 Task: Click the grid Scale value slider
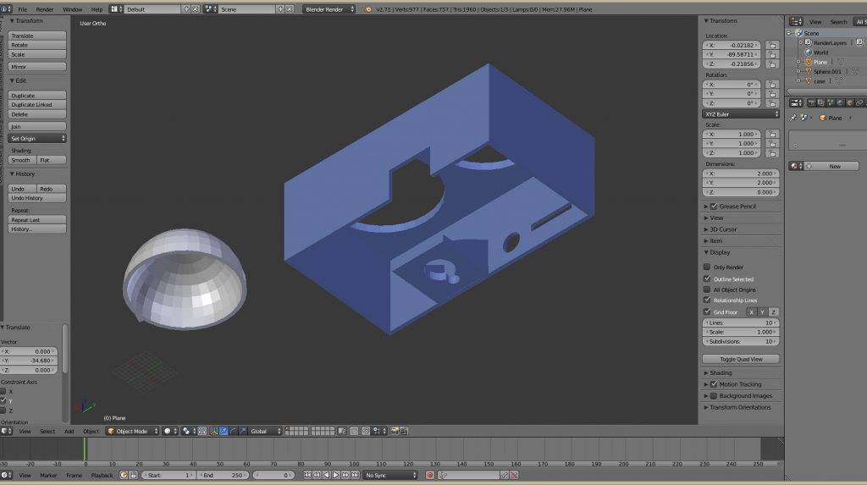pyautogui.click(x=740, y=332)
